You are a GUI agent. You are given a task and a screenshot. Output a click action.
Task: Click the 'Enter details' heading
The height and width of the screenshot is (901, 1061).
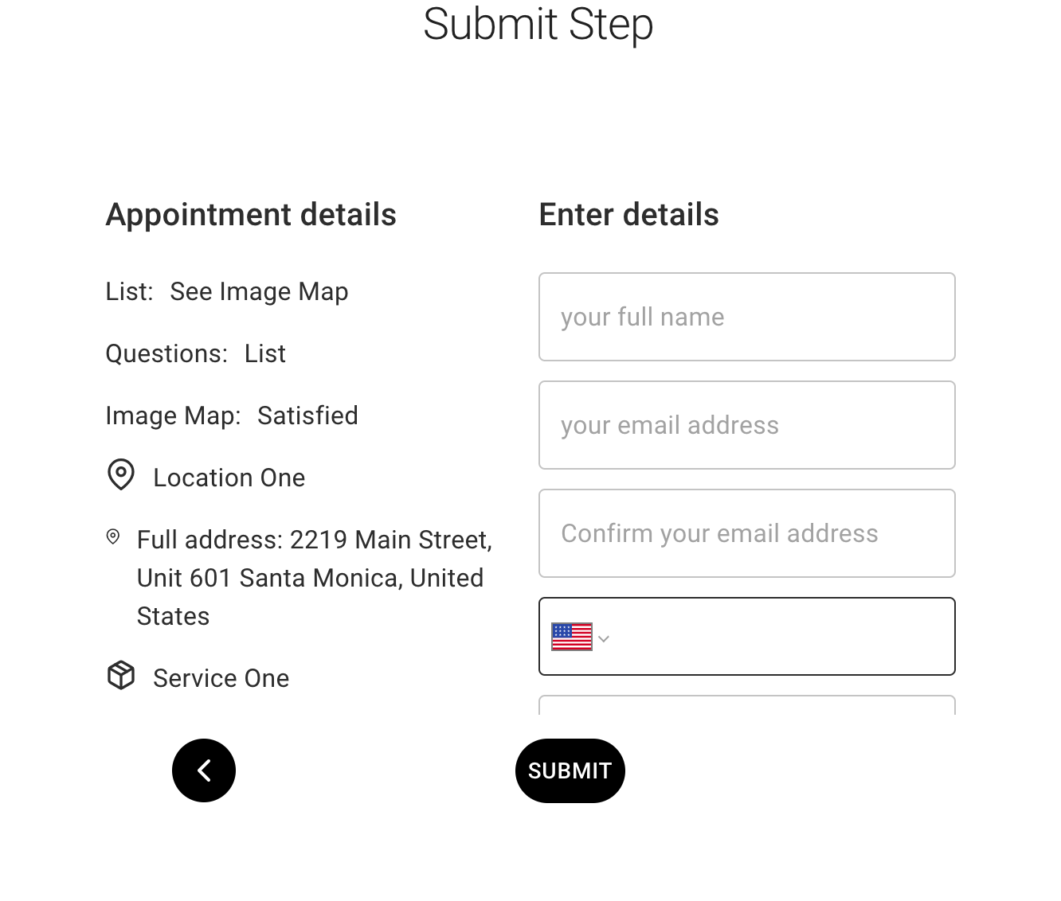click(629, 215)
